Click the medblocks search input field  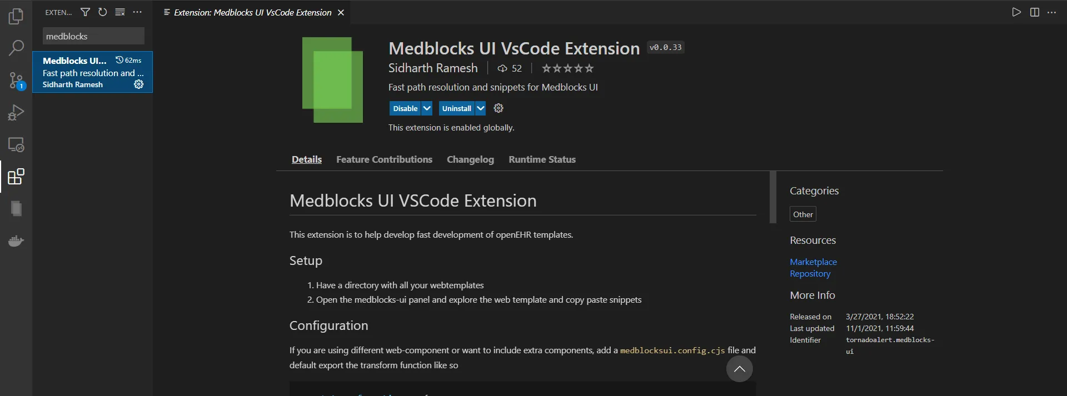(93, 36)
